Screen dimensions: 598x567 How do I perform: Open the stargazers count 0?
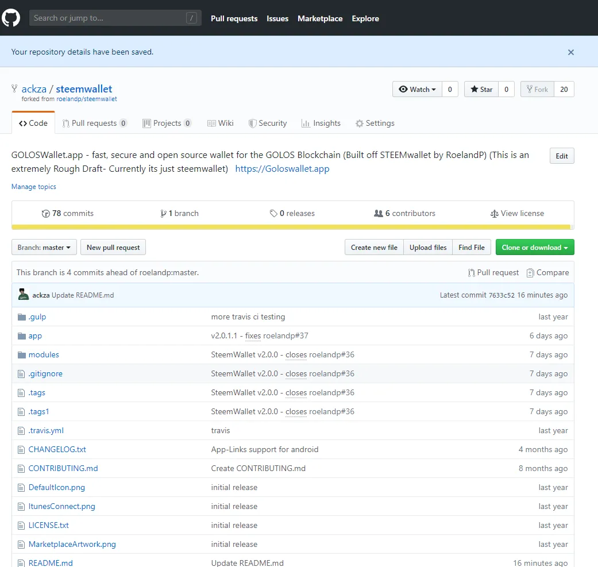click(x=507, y=89)
